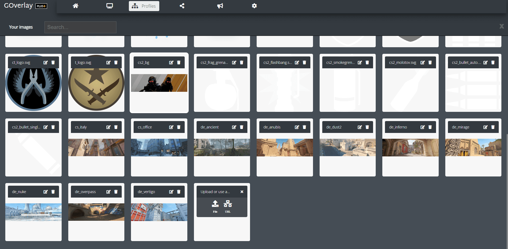The height and width of the screenshot is (249, 508).
Task: Open the settings gear tab
Action: coord(254,6)
